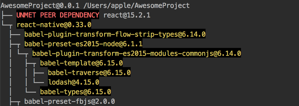Click the /Users/apple/AwesomeProject path text
The height and width of the screenshot is (106, 299).
pos(137,6)
